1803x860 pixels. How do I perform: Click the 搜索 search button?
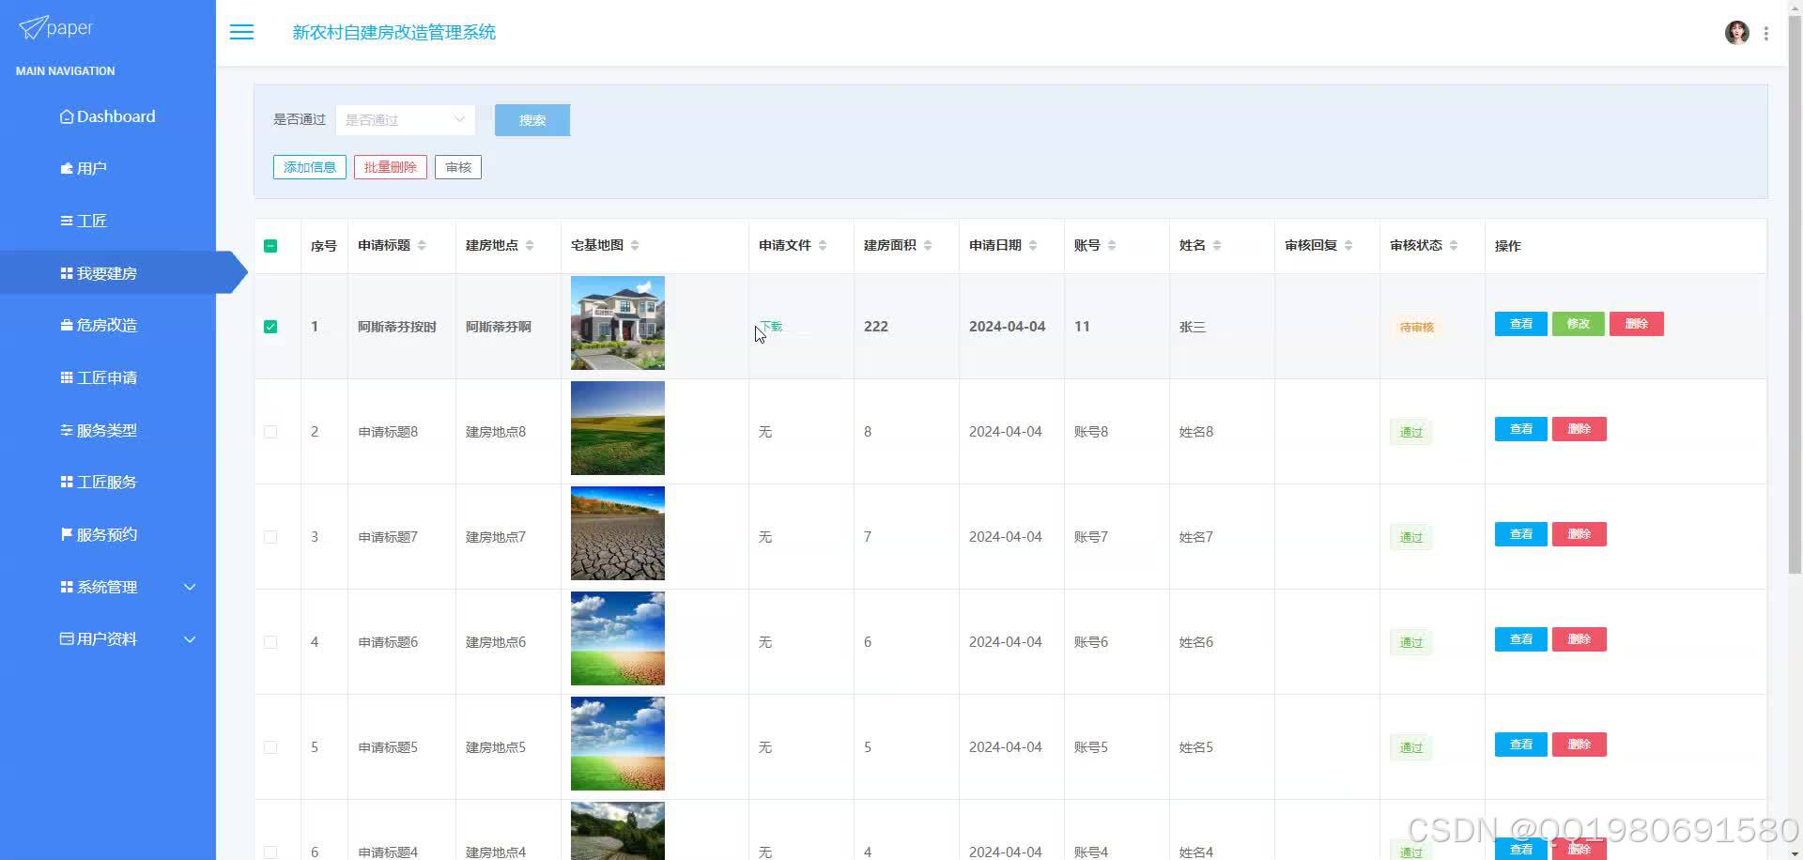532,120
